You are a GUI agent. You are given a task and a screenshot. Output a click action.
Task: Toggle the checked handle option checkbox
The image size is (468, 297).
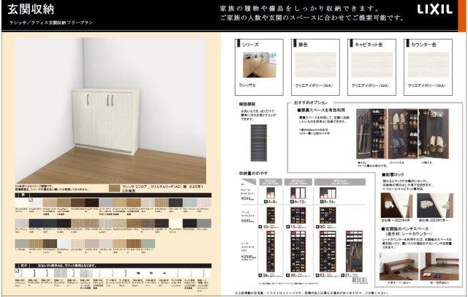coord(18,271)
